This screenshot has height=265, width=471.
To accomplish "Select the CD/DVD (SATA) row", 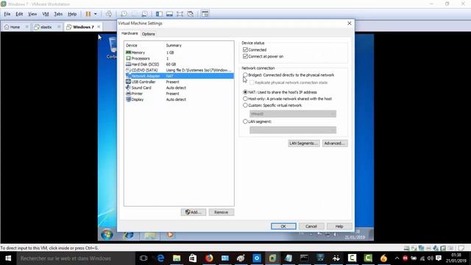I will tap(180, 70).
